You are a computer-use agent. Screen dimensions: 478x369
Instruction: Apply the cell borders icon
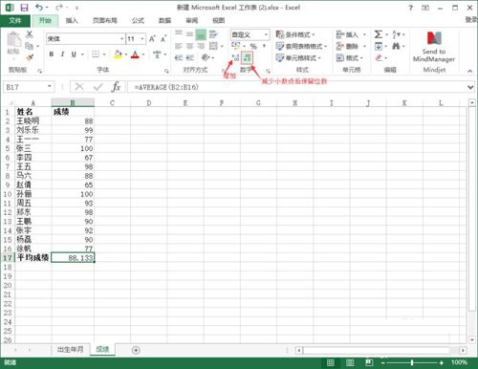pyautogui.click(x=96, y=54)
